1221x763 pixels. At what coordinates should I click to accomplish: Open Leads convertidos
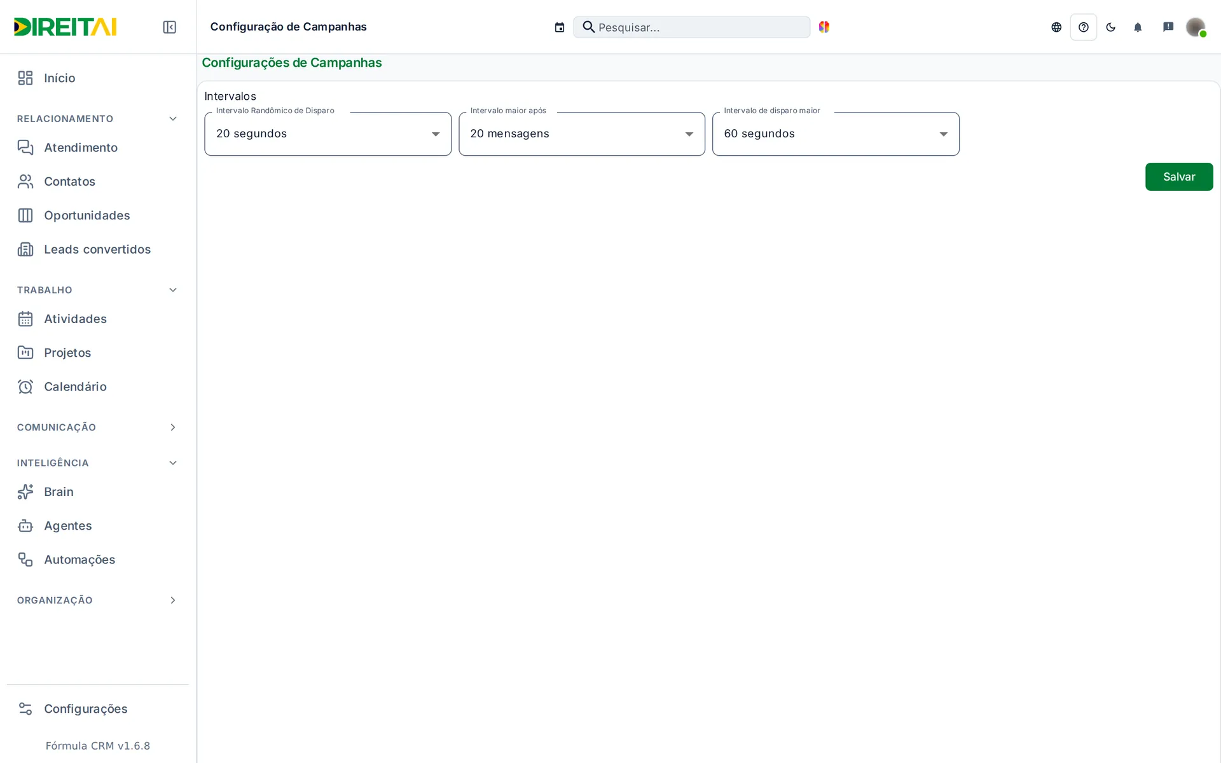(x=97, y=249)
